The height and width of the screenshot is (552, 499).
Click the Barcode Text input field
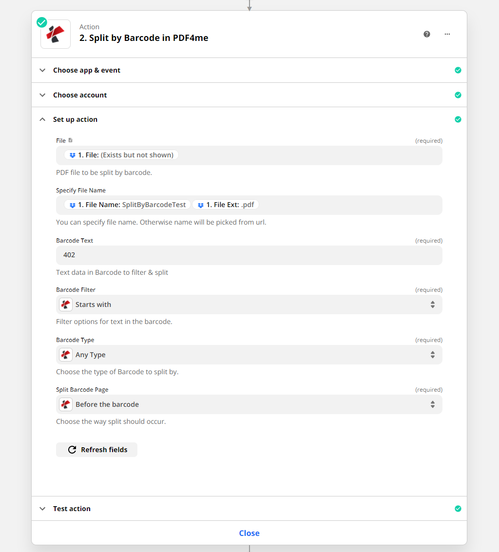pos(249,255)
